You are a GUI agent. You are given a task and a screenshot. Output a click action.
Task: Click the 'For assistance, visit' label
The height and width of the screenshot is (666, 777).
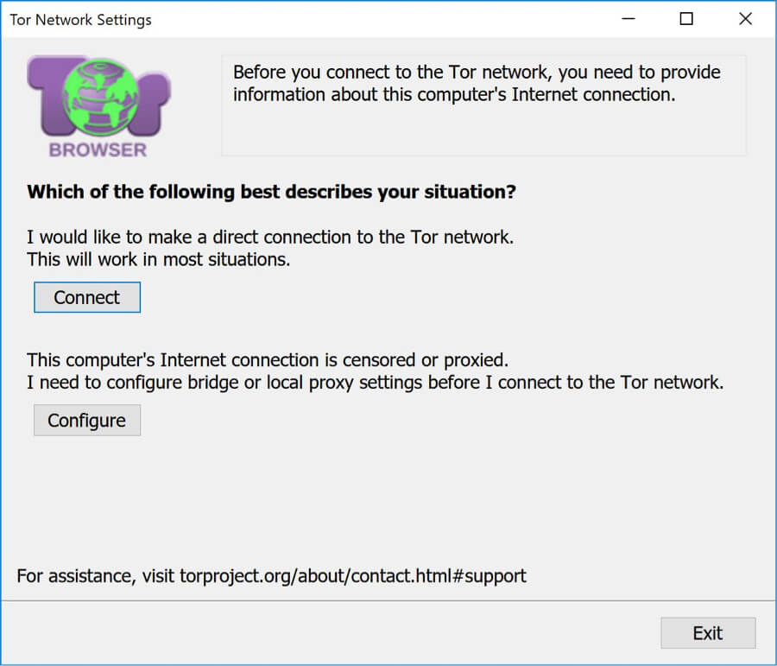pos(95,576)
